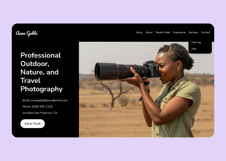Click the camera body in the photo
226x161 pixels.
tap(151, 69)
